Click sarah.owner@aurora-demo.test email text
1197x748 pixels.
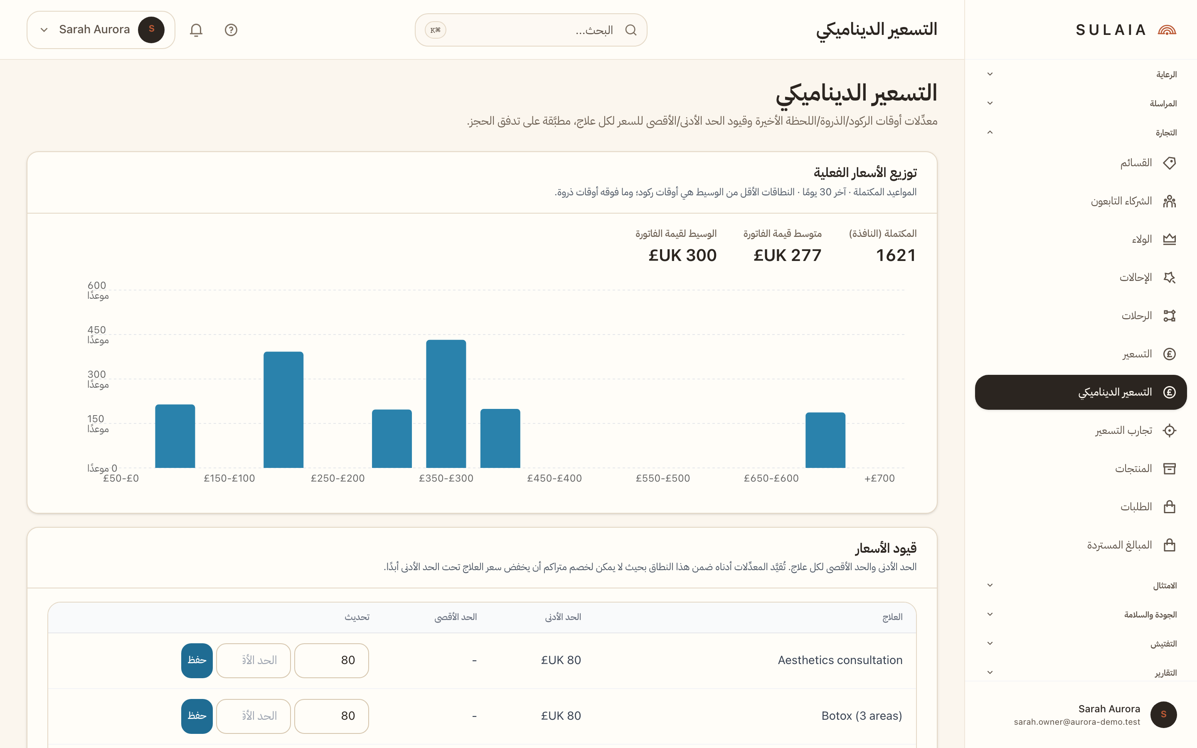[x=1077, y=722]
